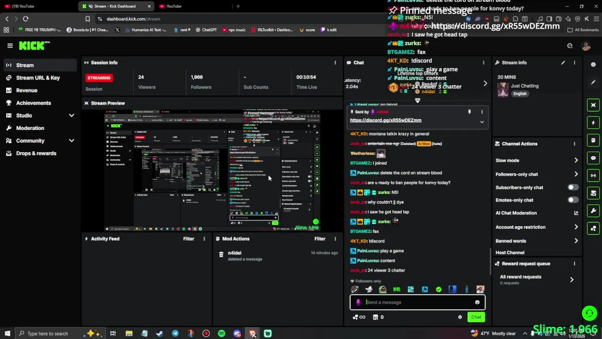Viewport: 602px width, 339px height.
Task: Open the pinned discord.gg link
Action: (x=386, y=120)
